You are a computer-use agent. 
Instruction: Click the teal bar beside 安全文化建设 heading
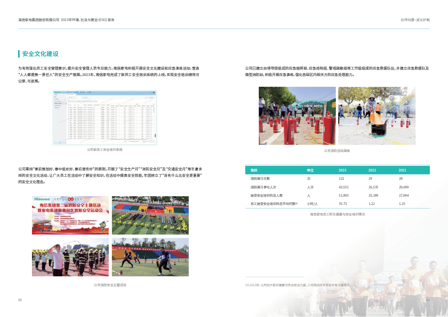tap(19, 54)
